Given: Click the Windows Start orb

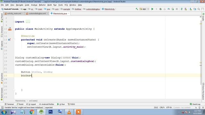Looking at the screenshot, I should [x=4, y=112].
